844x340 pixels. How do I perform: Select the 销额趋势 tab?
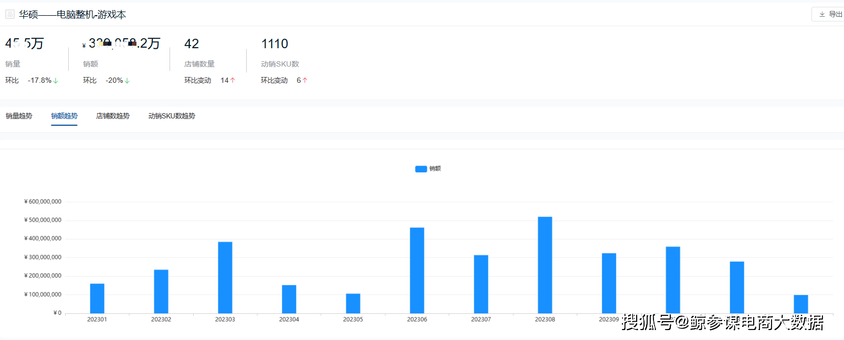(x=64, y=116)
